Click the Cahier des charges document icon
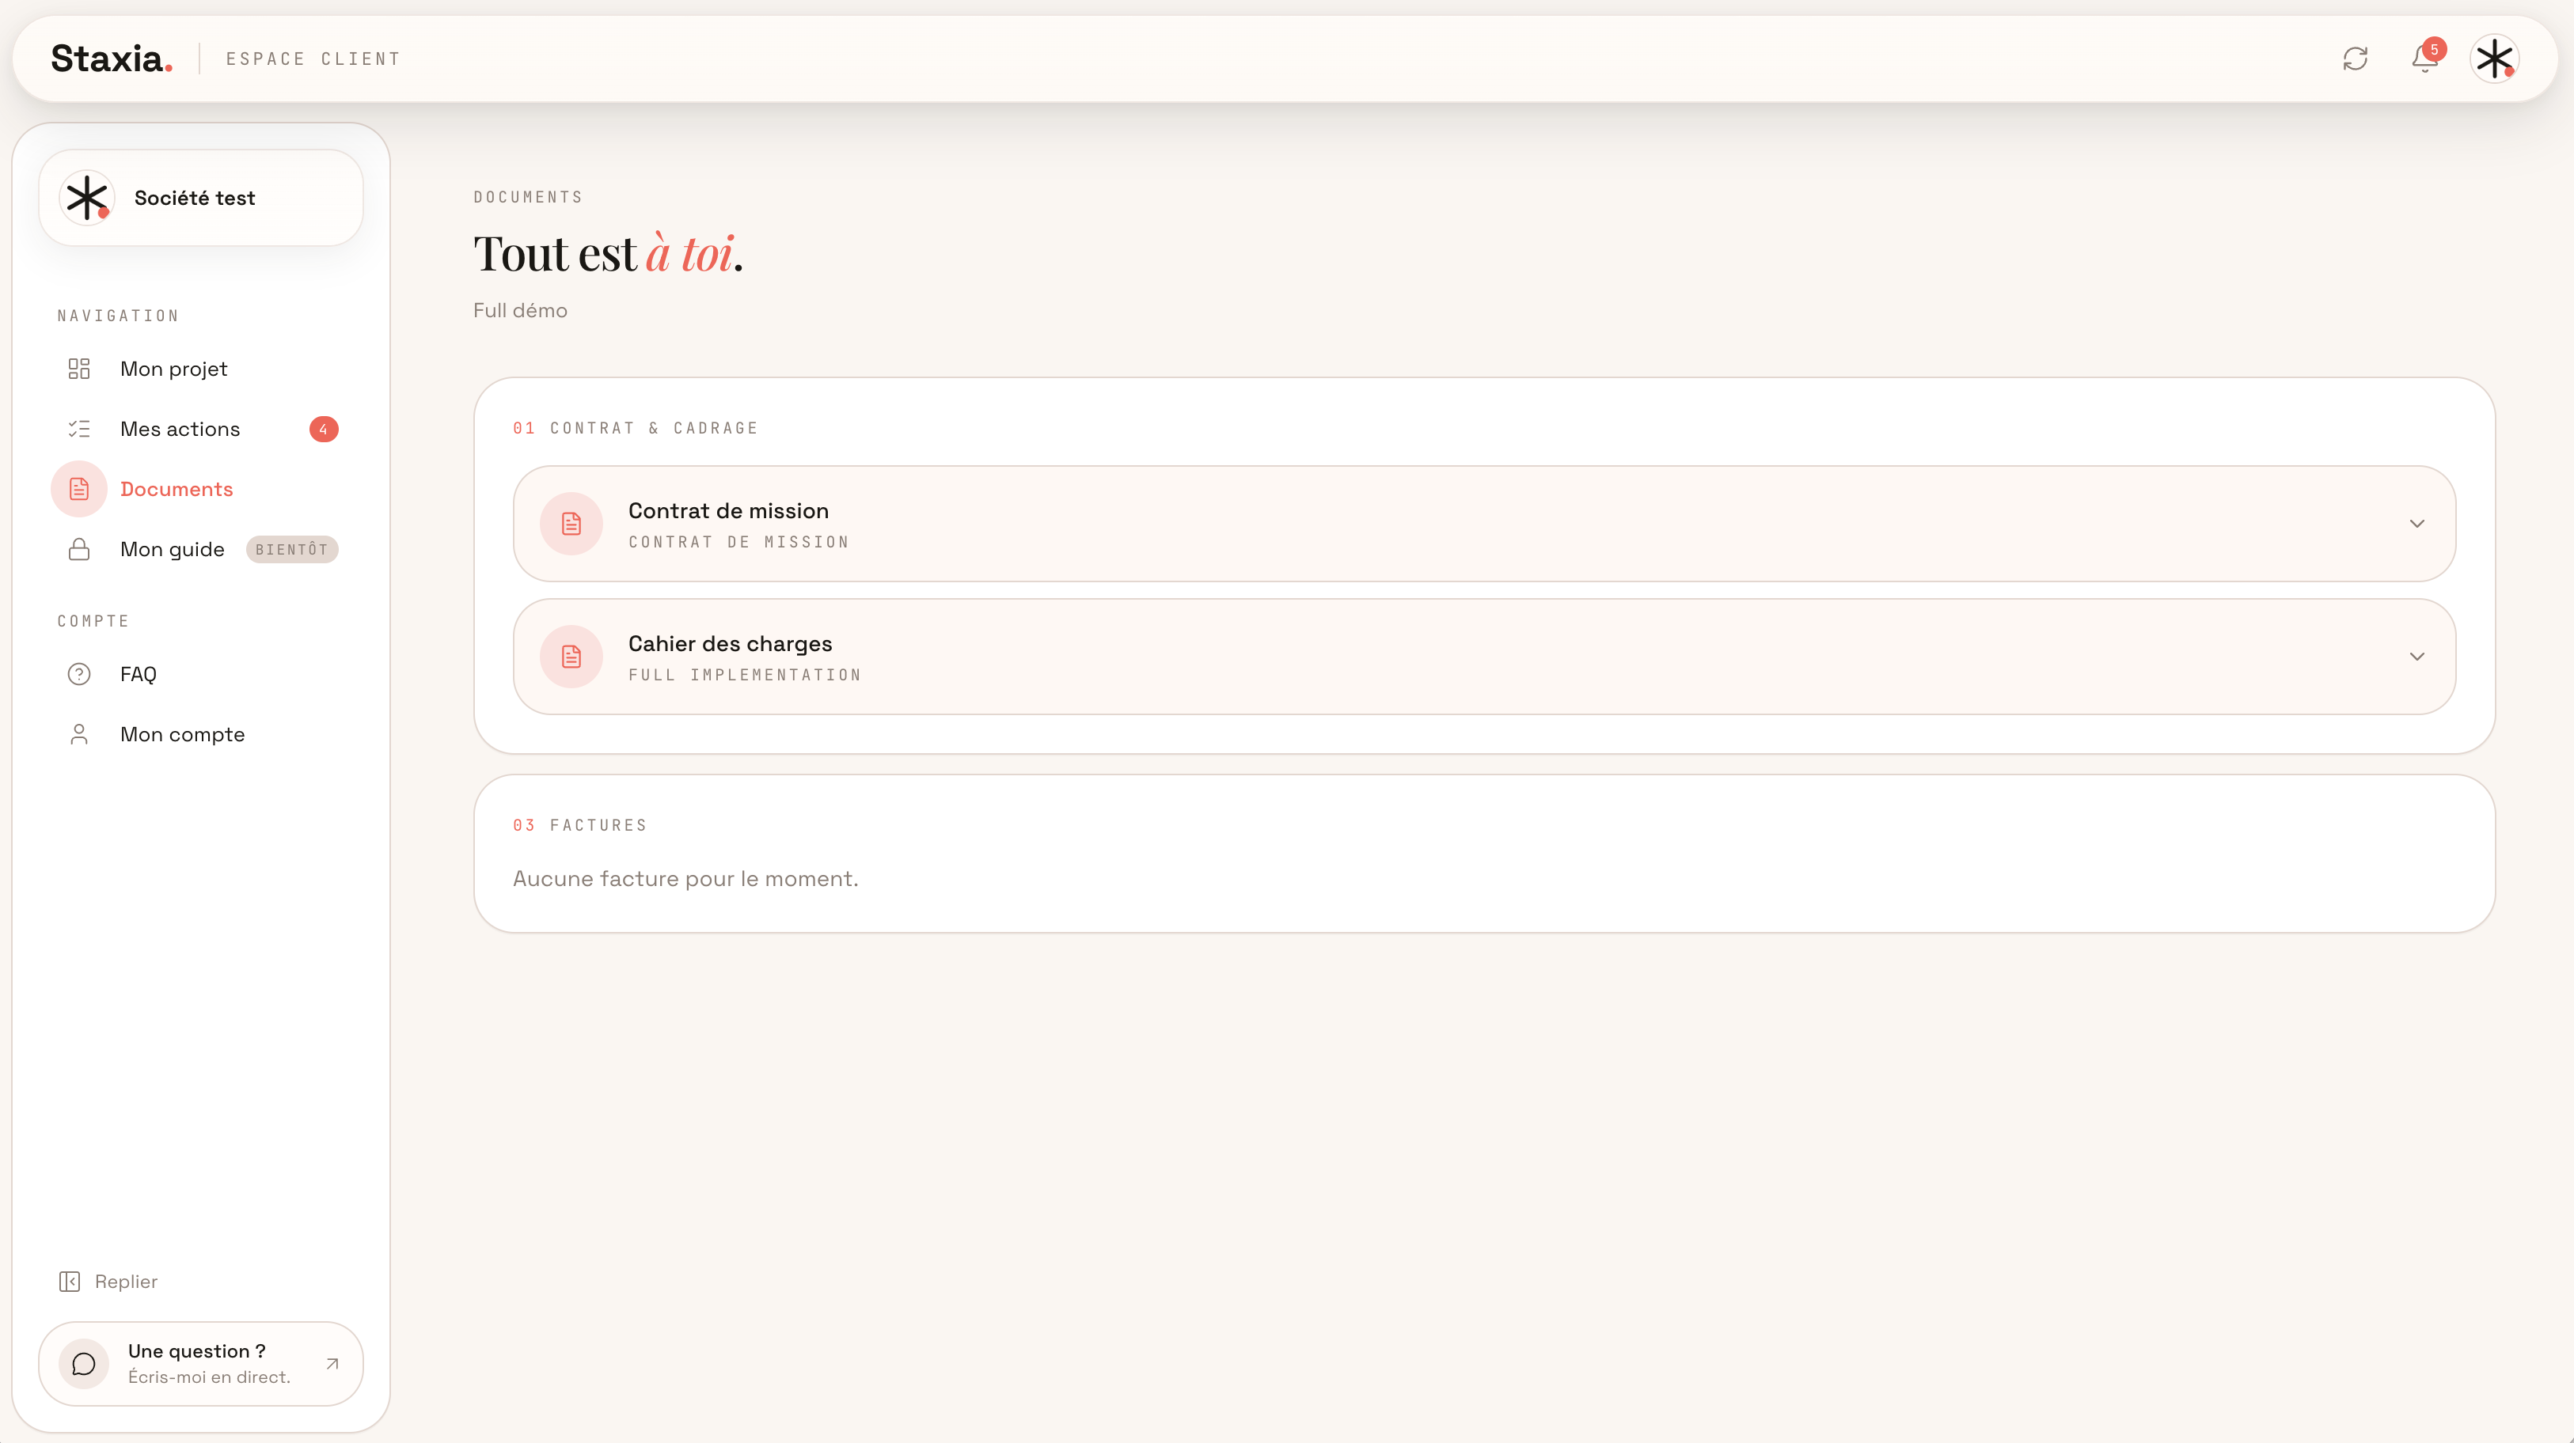 coord(571,656)
